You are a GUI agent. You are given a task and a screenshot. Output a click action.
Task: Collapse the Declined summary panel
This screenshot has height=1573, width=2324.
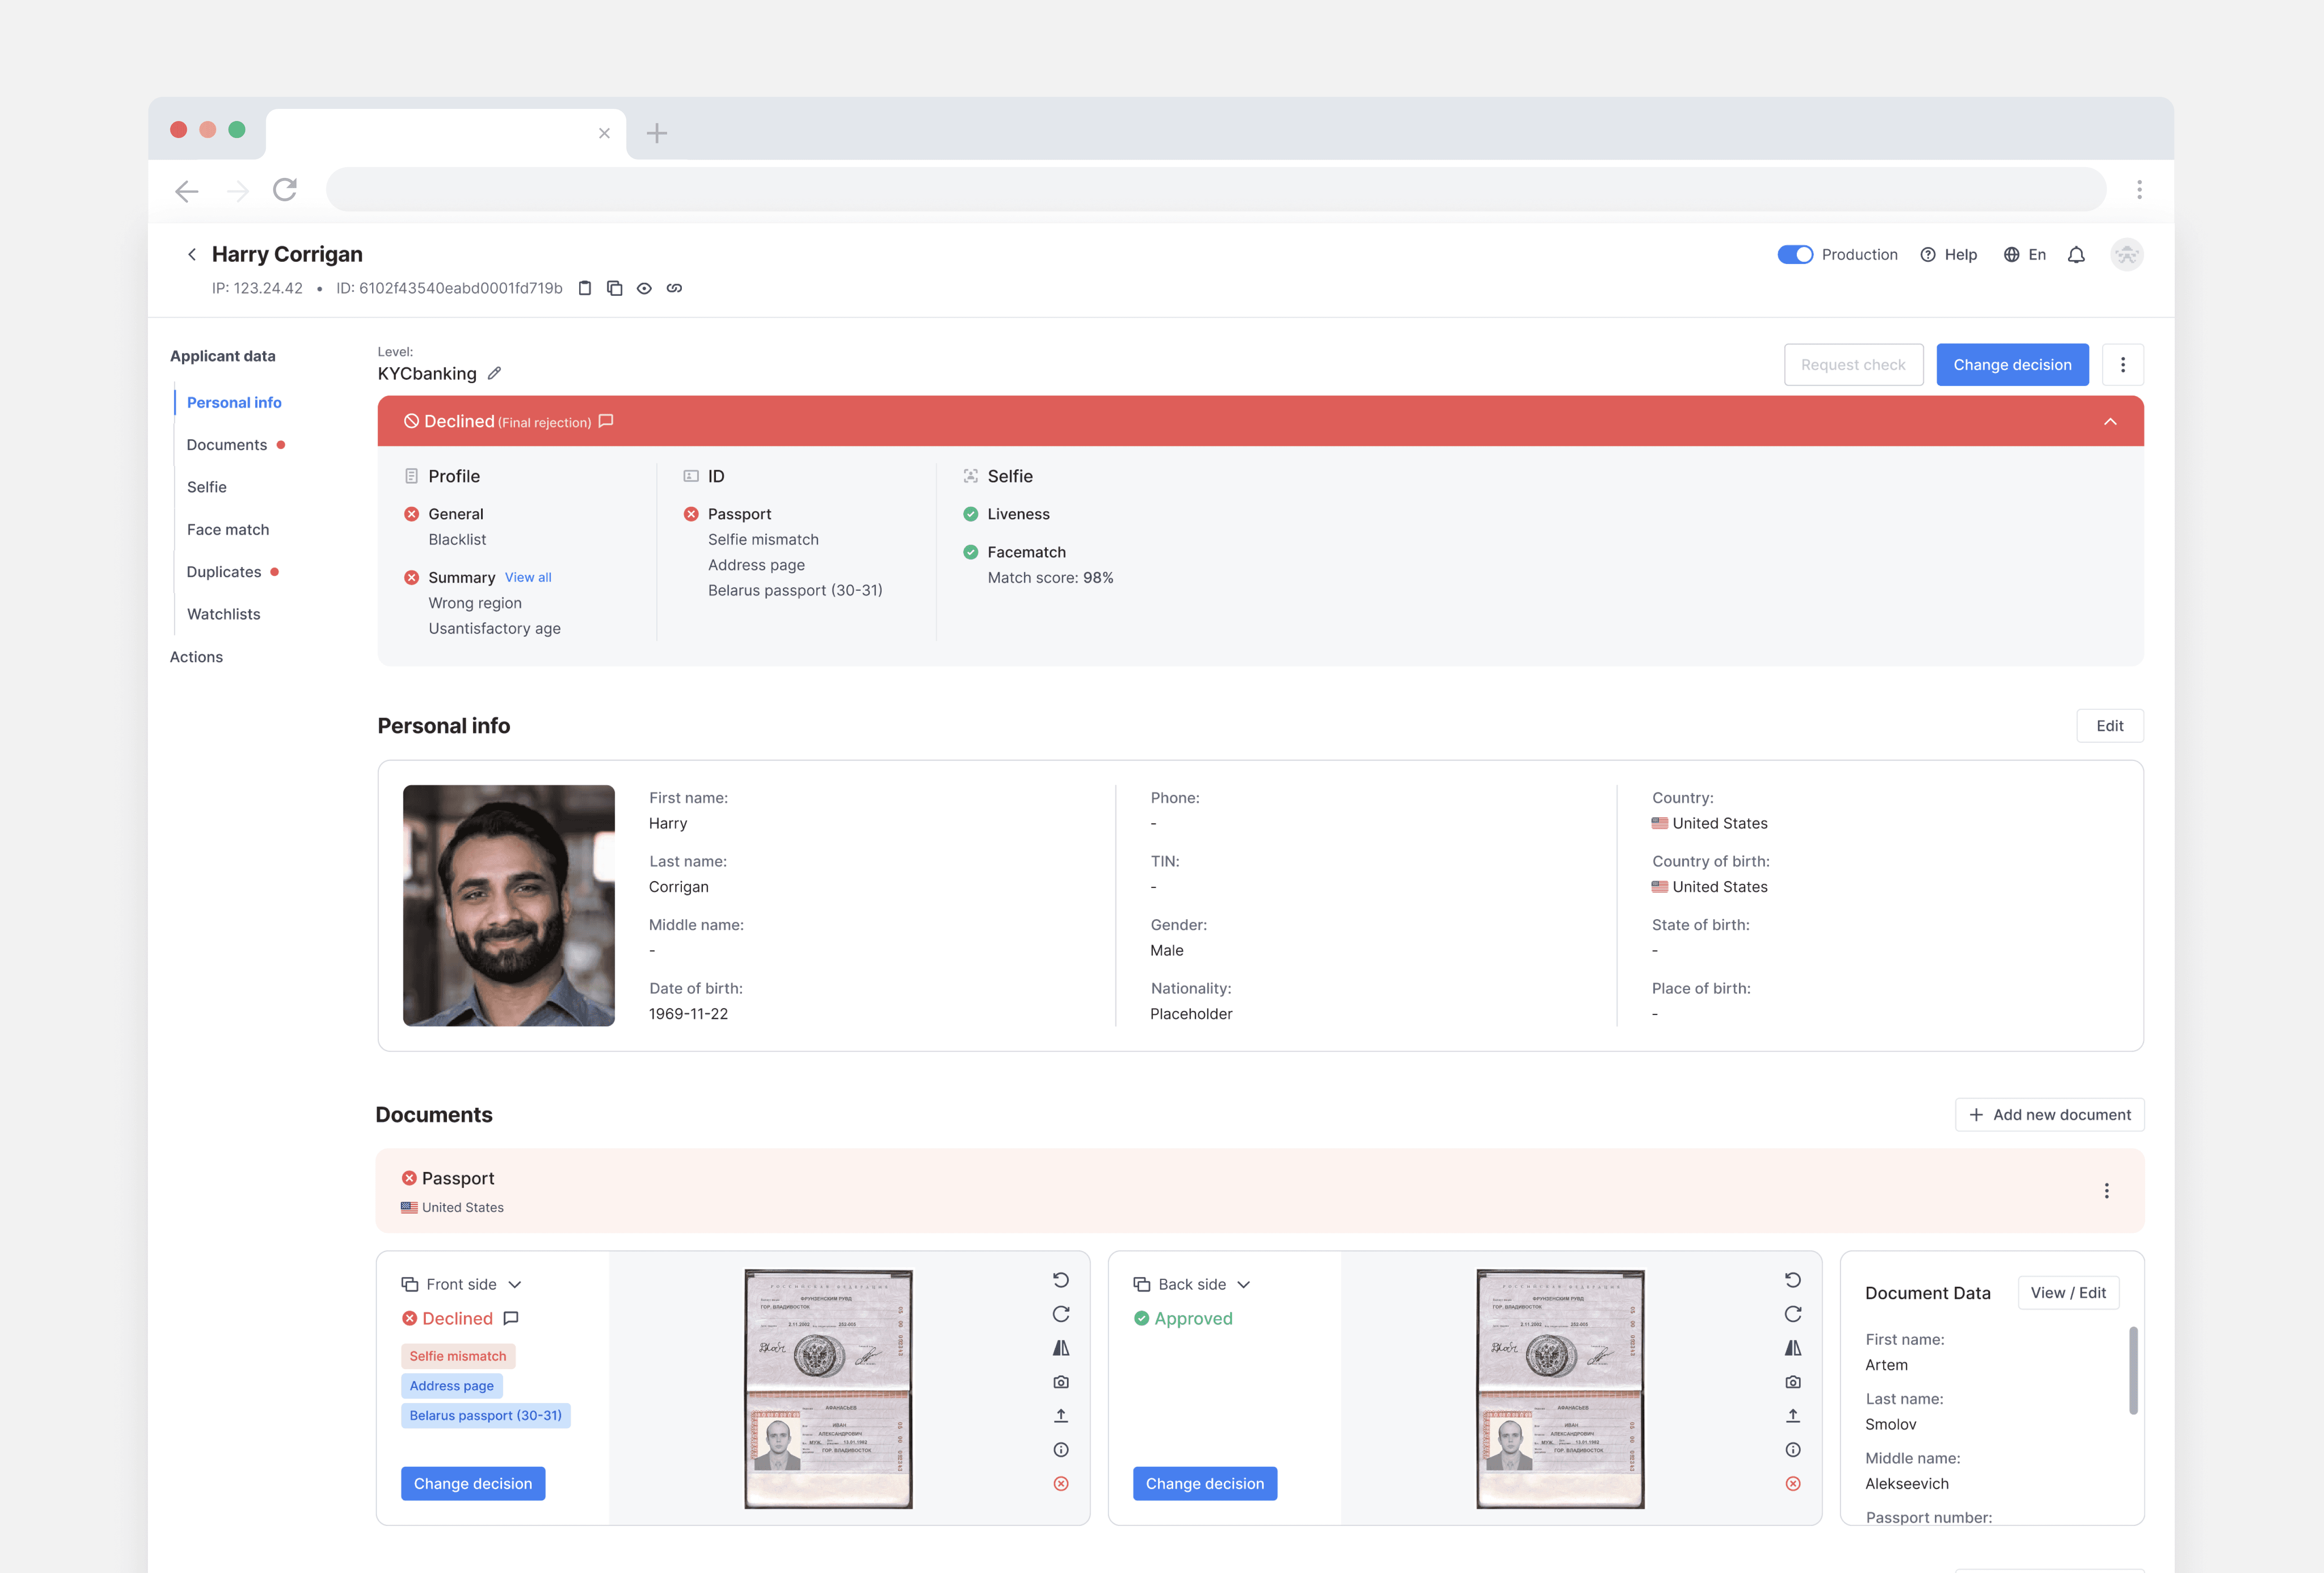click(2110, 422)
